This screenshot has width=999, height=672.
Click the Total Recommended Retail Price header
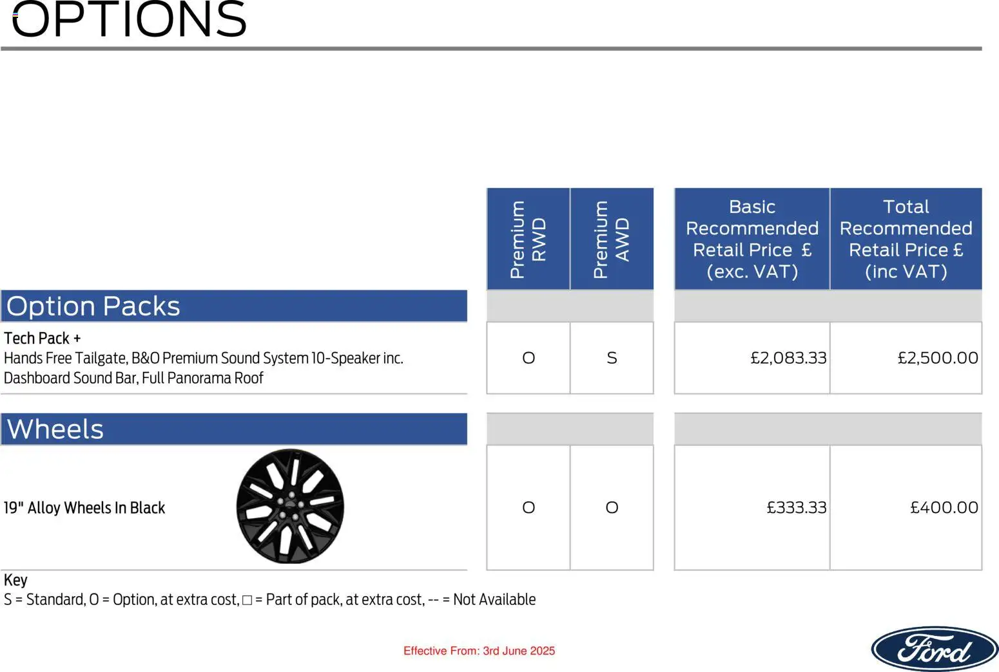(x=906, y=239)
